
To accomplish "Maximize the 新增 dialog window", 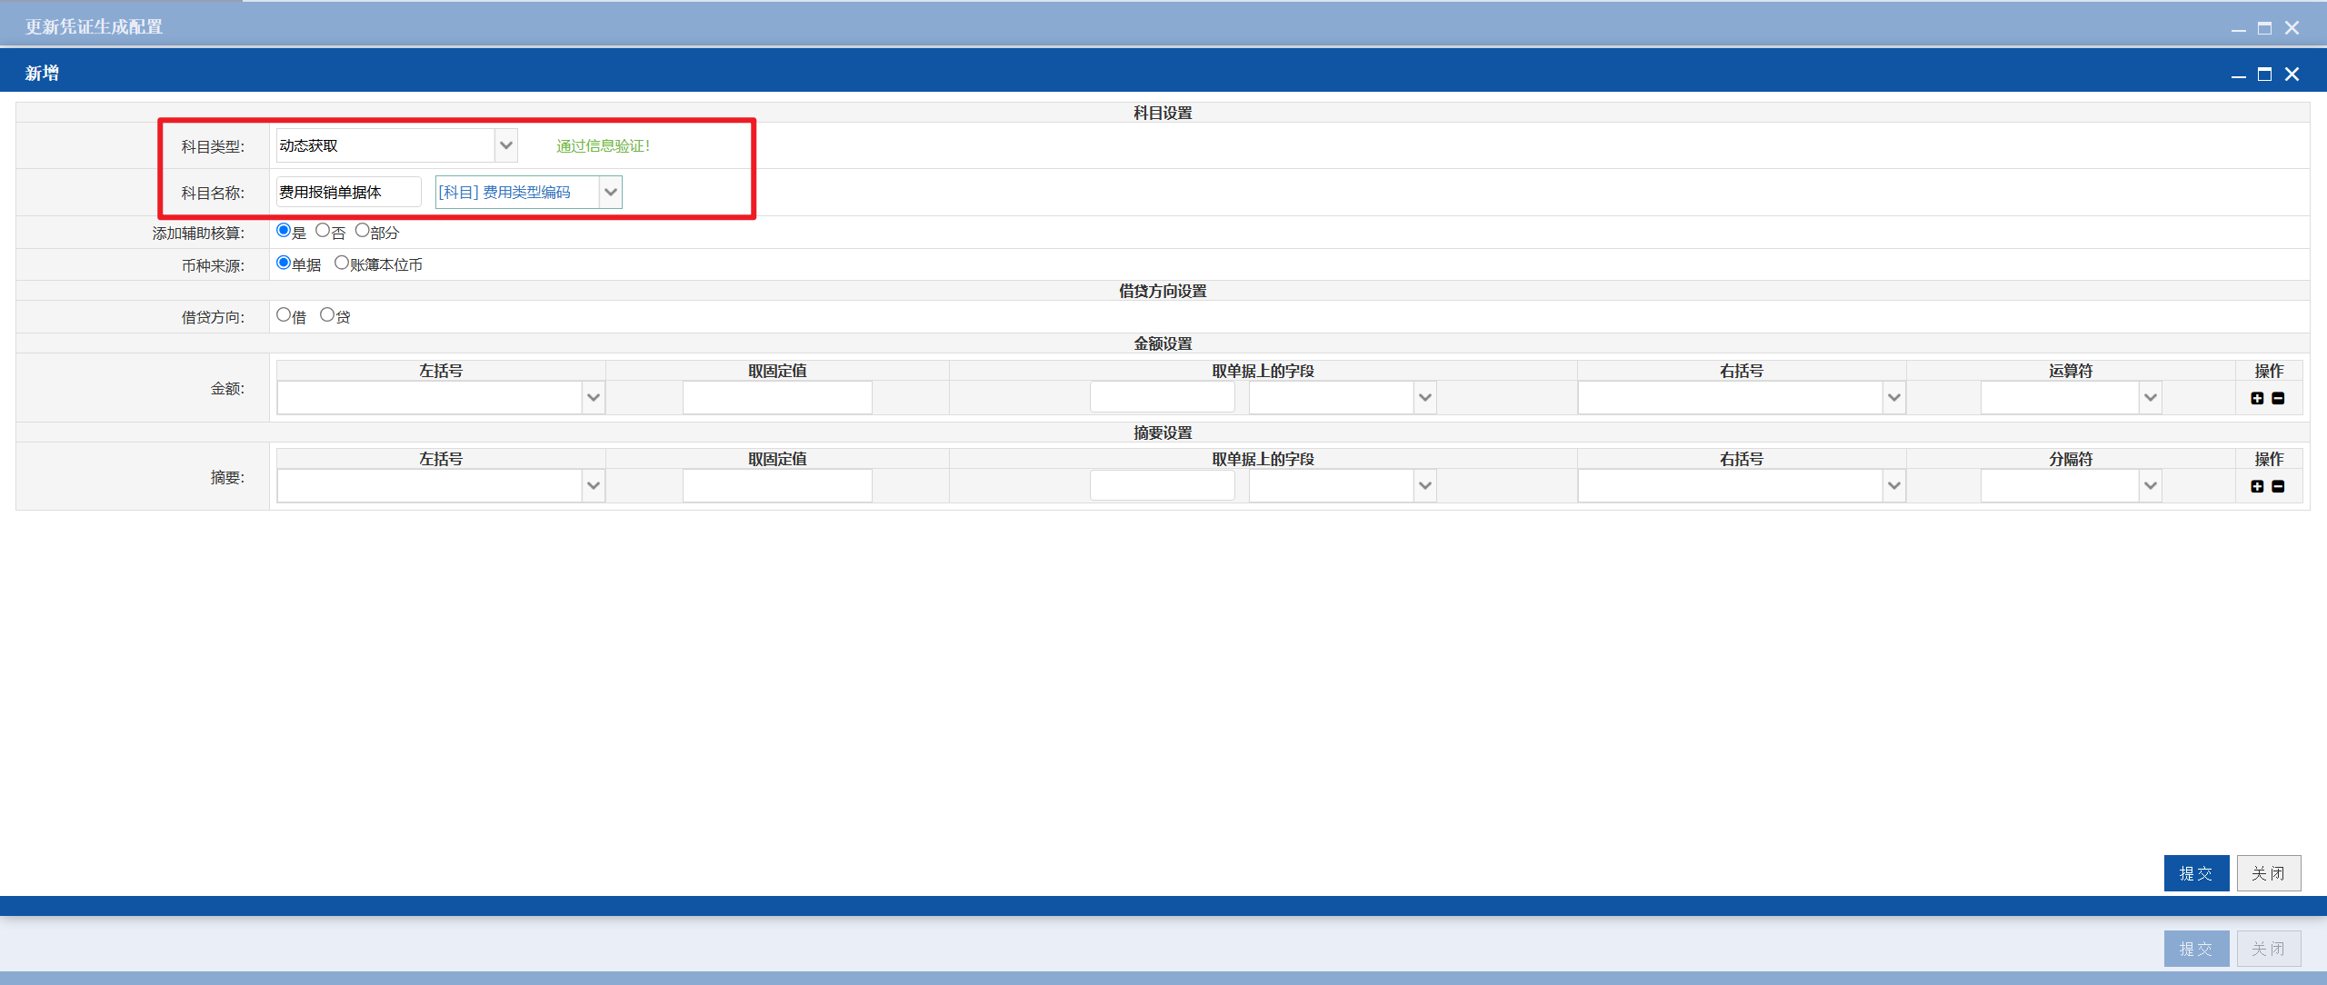I will [2264, 74].
